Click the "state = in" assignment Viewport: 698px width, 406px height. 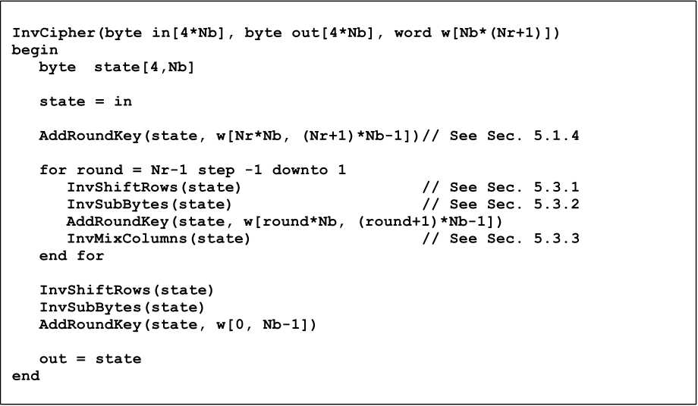pyautogui.click(x=86, y=101)
